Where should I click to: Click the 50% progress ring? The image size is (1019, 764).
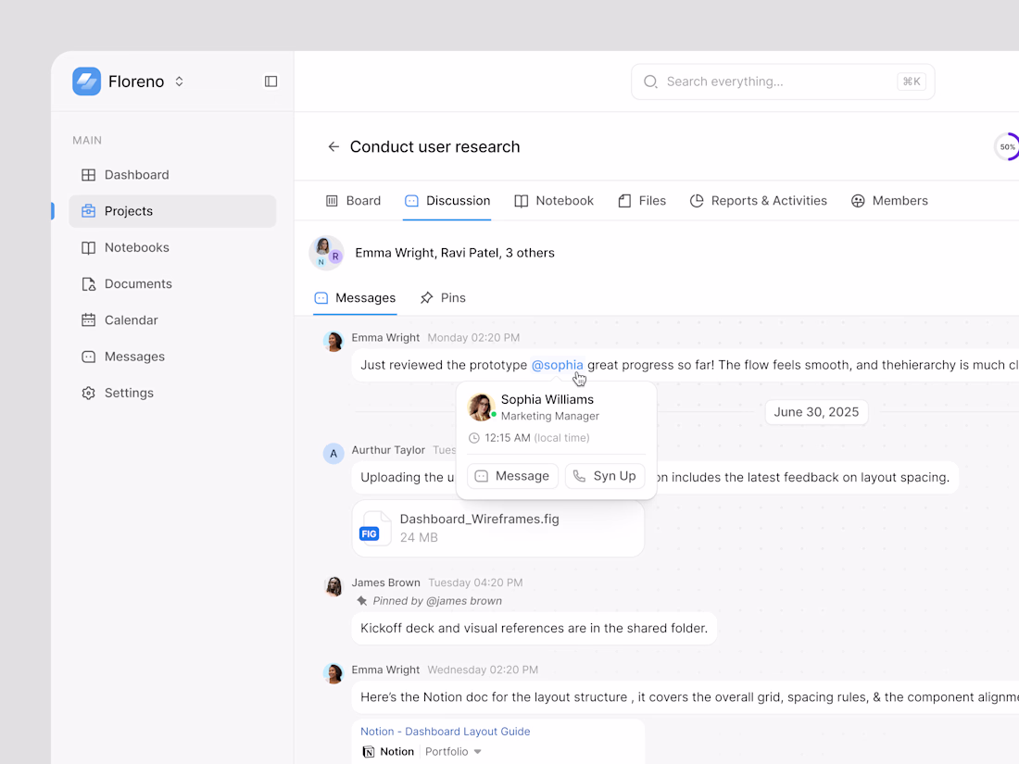click(x=1007, y=147)
